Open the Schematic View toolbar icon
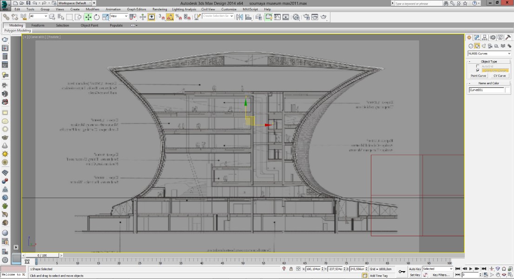This screenshot has width=514, height=279. pos(286,17)
